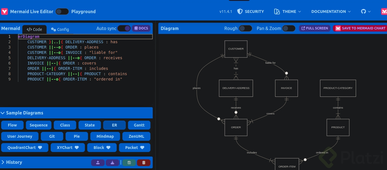
Task: Enable the Rough rendering toggle
Action: pyautogui.click(x=246, y=28)
